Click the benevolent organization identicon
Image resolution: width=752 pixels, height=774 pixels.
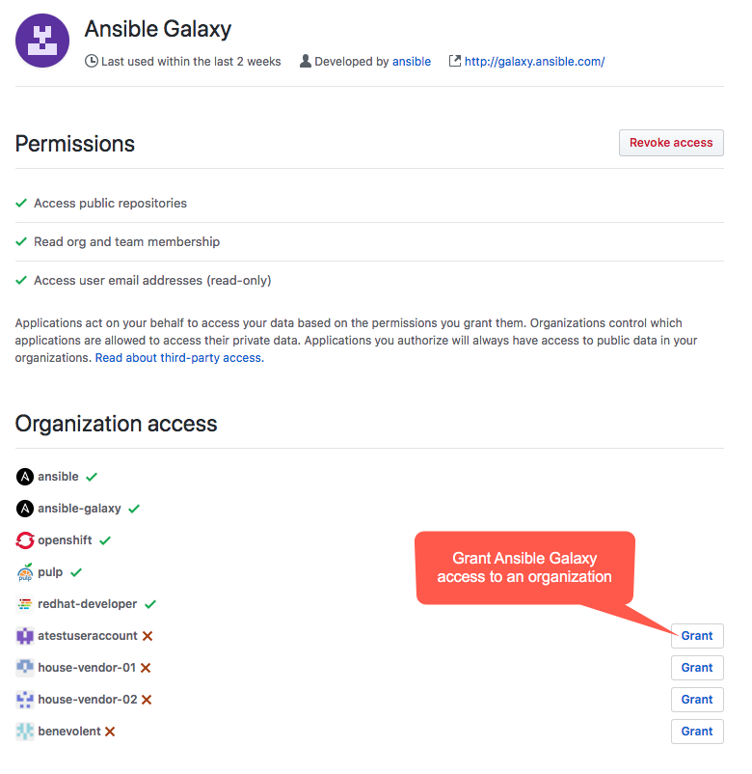tap(25, 732)
